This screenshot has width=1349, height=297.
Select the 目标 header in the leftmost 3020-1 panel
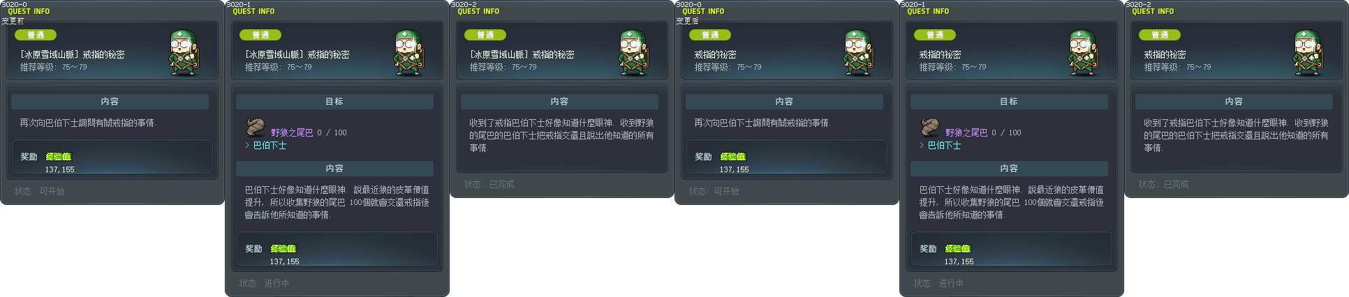(x=334, y=102)
